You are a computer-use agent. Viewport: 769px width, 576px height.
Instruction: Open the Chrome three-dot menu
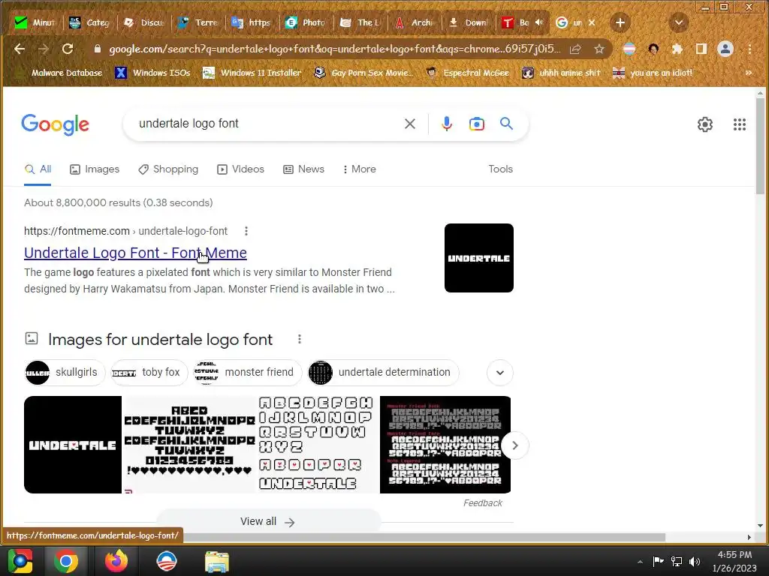coord(749,49)
